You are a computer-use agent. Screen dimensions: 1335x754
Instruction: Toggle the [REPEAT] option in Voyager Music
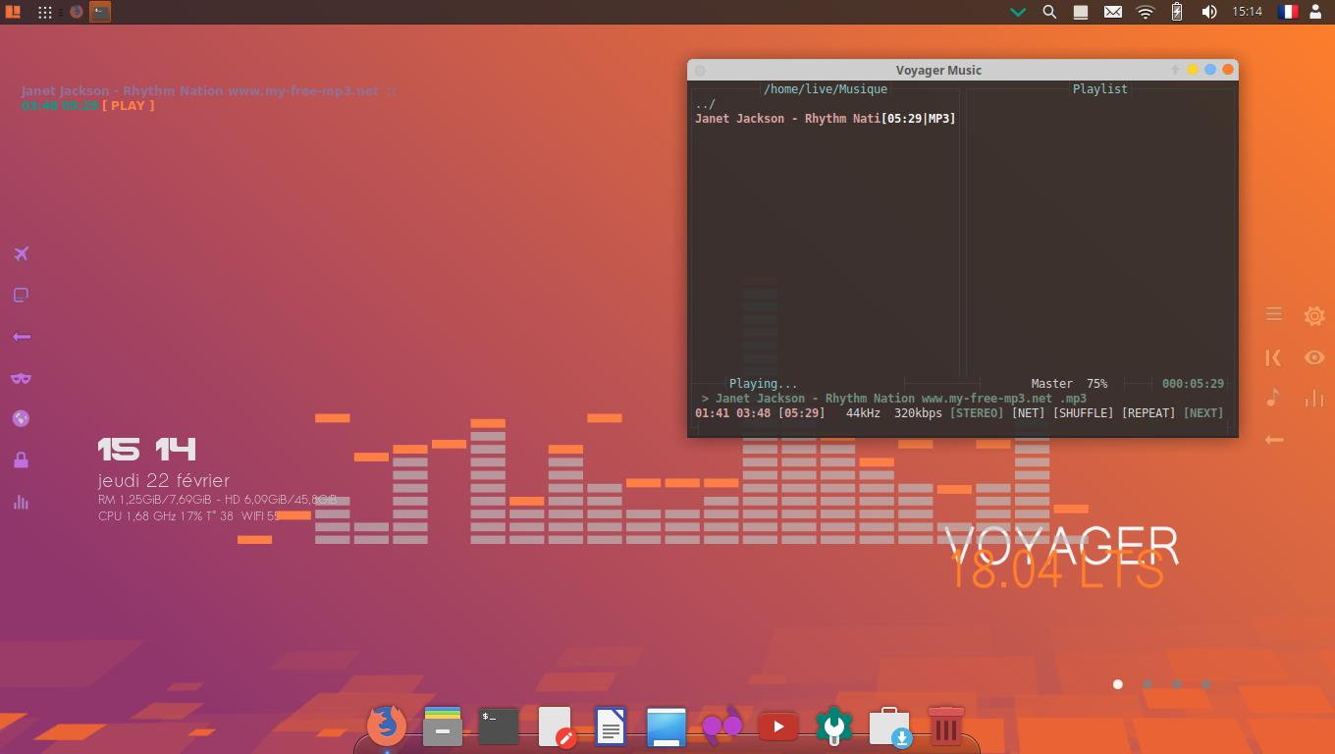1148,413
